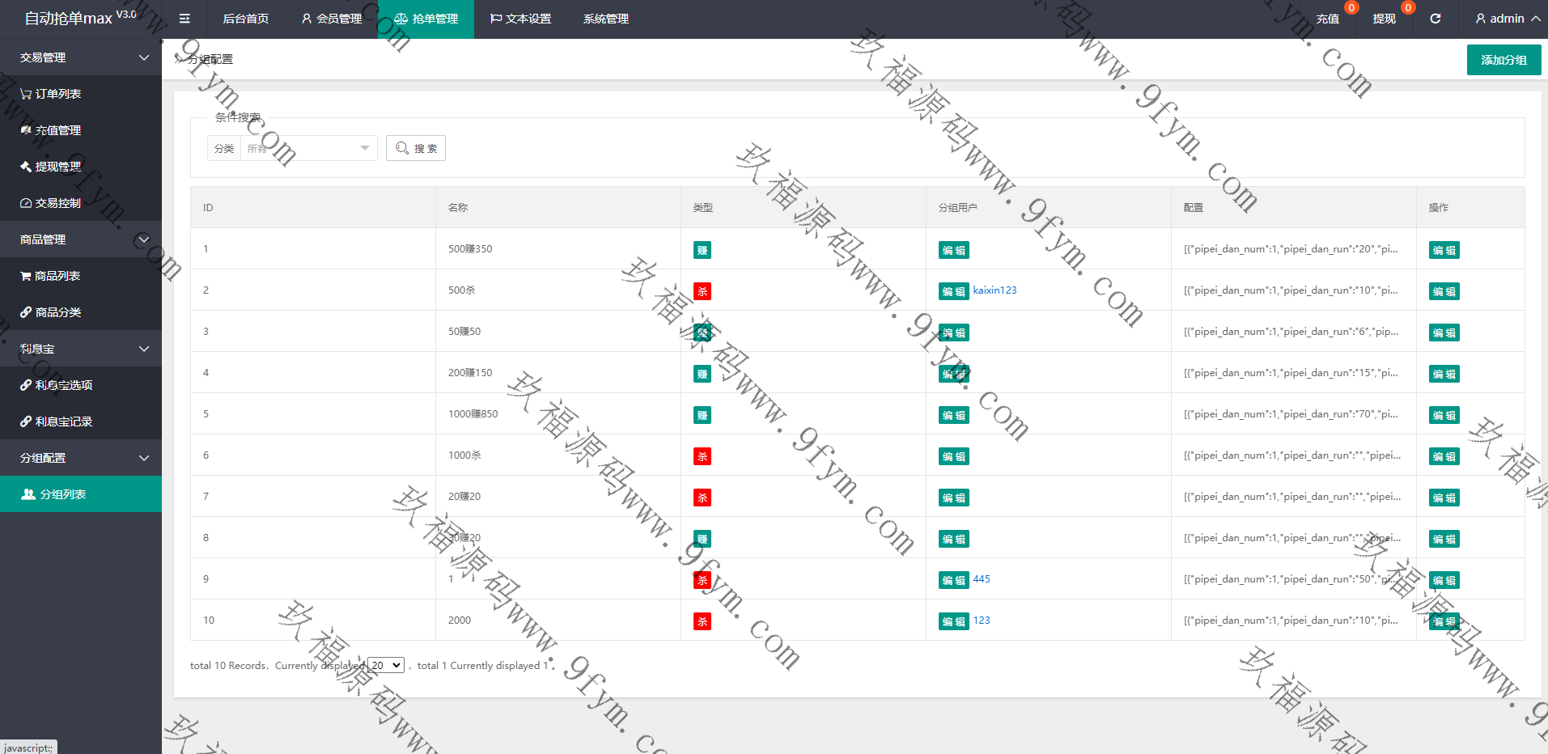Open the kaixin123 user link
This screenshot has height=754, width=1548.
point(995,290)
